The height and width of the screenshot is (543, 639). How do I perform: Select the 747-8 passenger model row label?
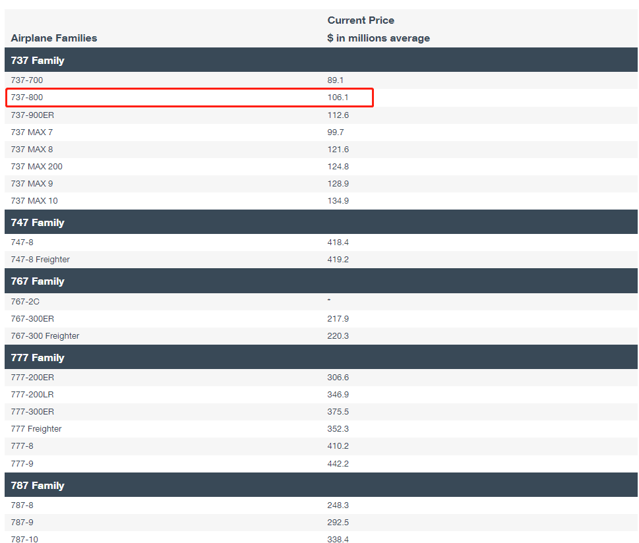click(22, 243)
